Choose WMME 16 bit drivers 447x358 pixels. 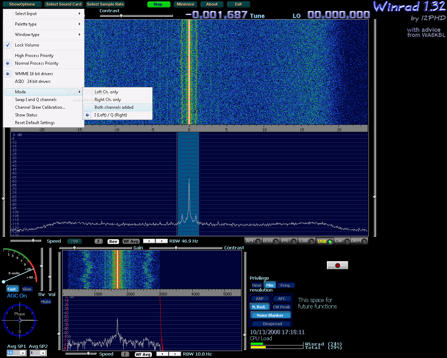44,74
